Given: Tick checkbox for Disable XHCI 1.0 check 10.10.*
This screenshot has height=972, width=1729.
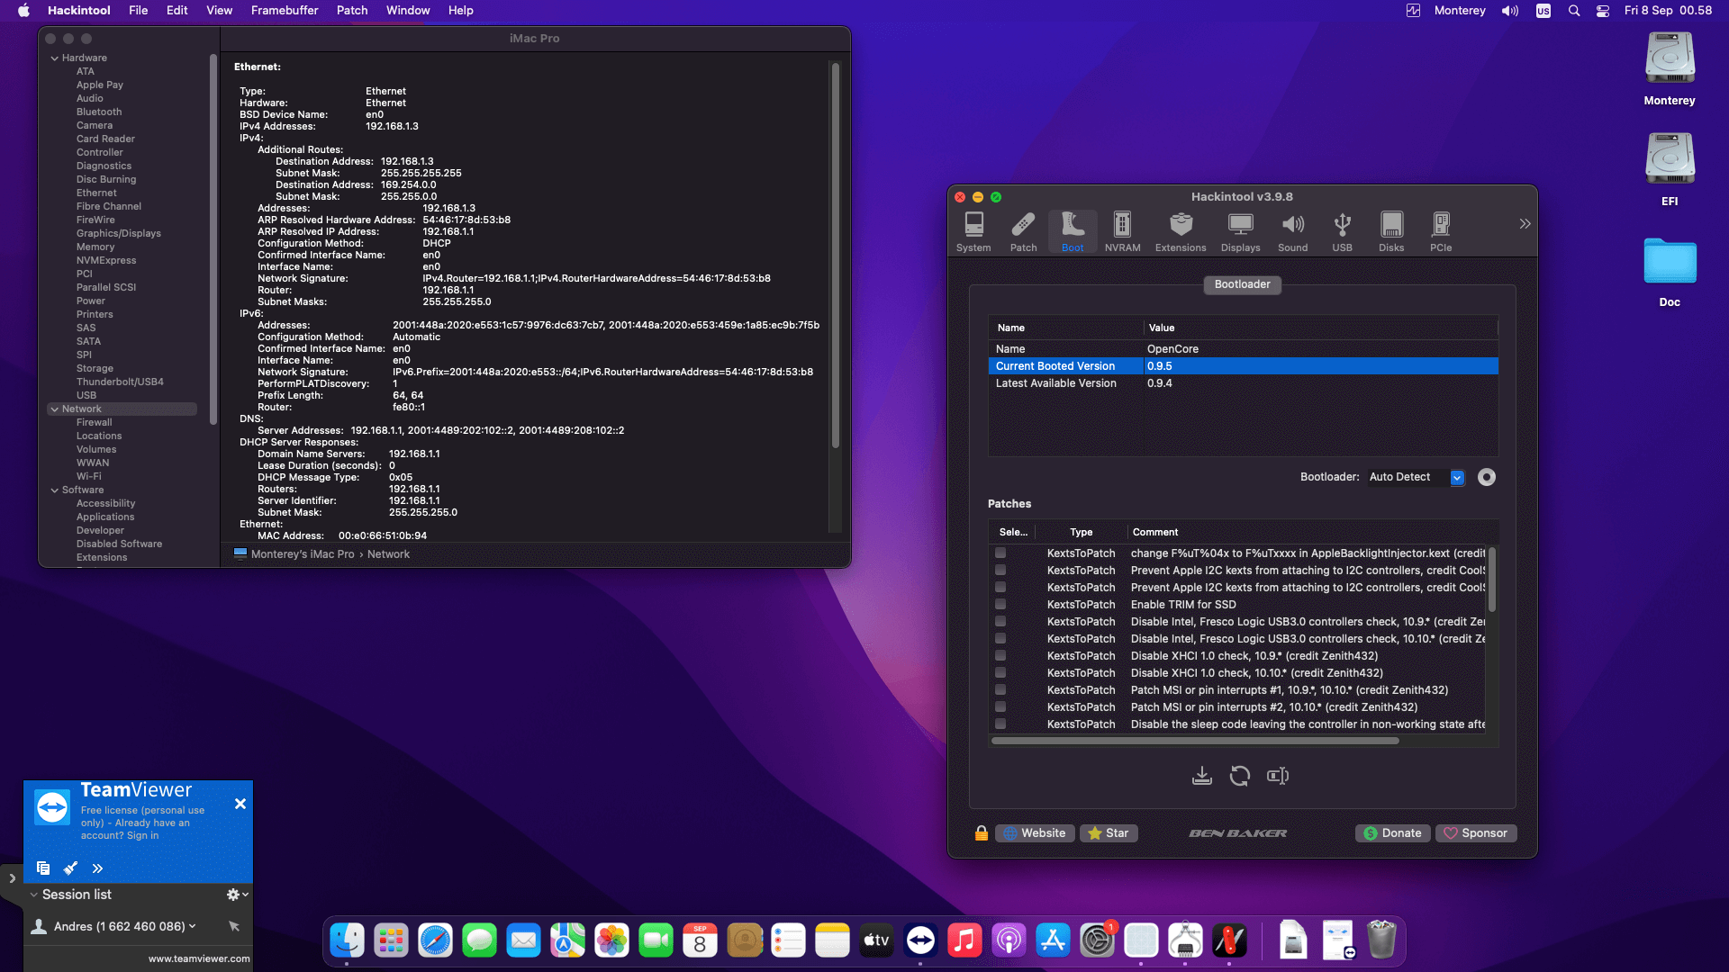Looking at the screenshot, I should coord(1000,672).
